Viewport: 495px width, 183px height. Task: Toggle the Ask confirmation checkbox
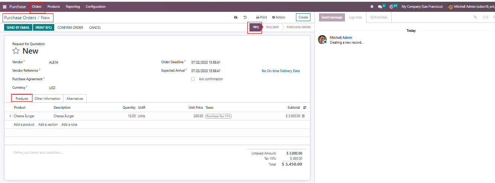(193, 79)
